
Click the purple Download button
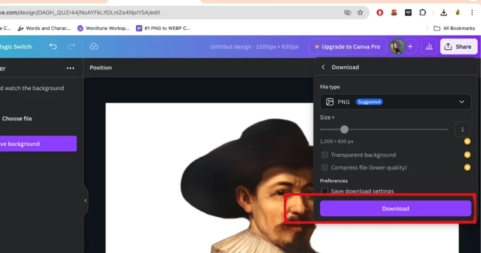pos(396,208)
